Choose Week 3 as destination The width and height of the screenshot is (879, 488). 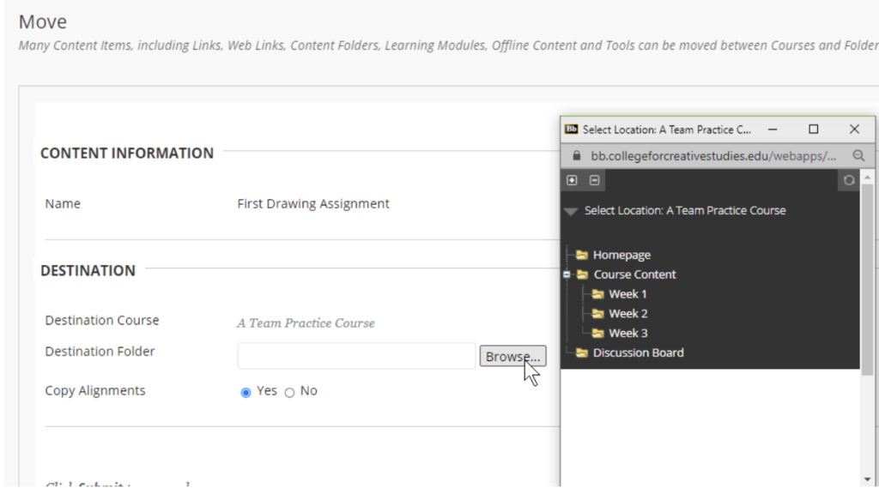[x=627, y=333]
